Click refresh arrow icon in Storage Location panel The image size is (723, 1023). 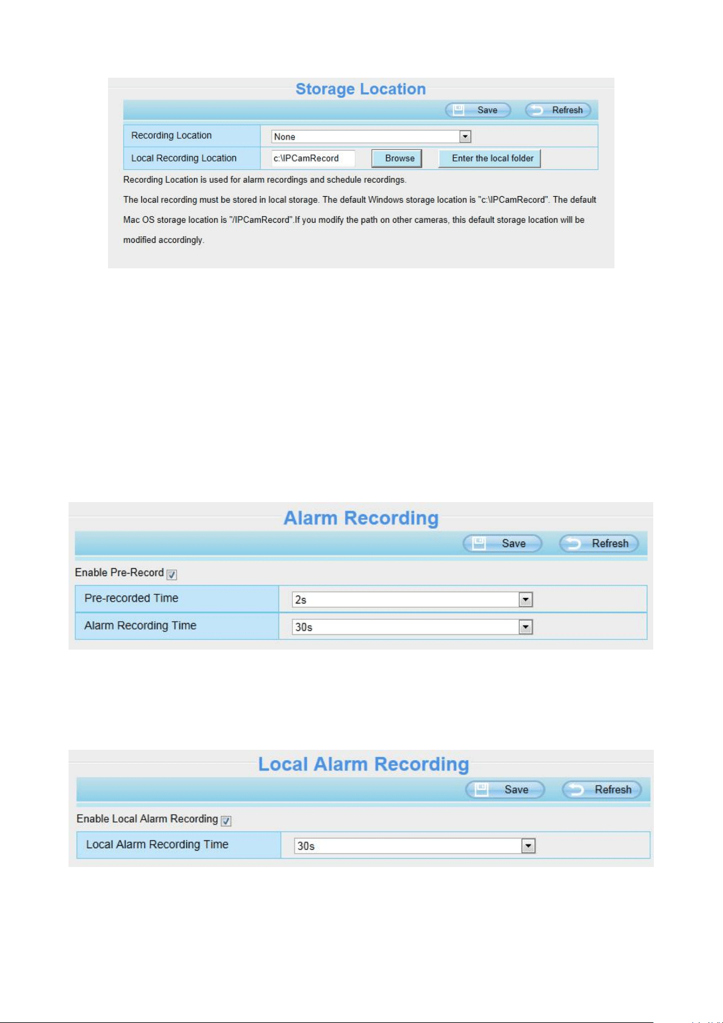[x=537, y=110]
